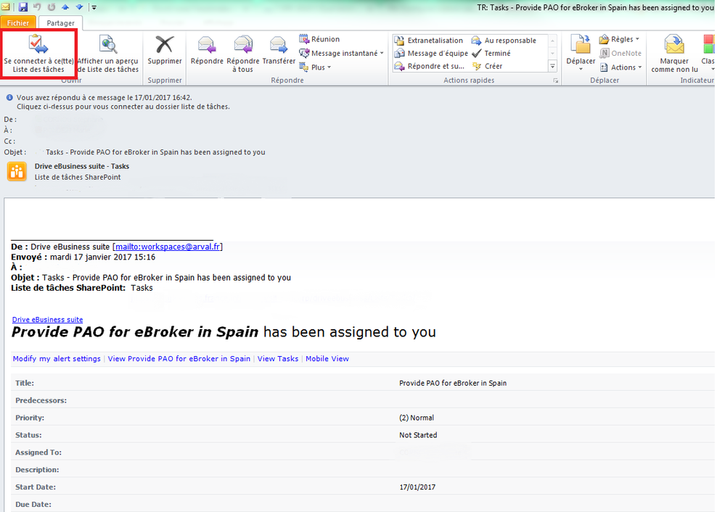Save using the quick access Save icon
This screenshot has height=512, width=725.
click(x=23, y=7)
